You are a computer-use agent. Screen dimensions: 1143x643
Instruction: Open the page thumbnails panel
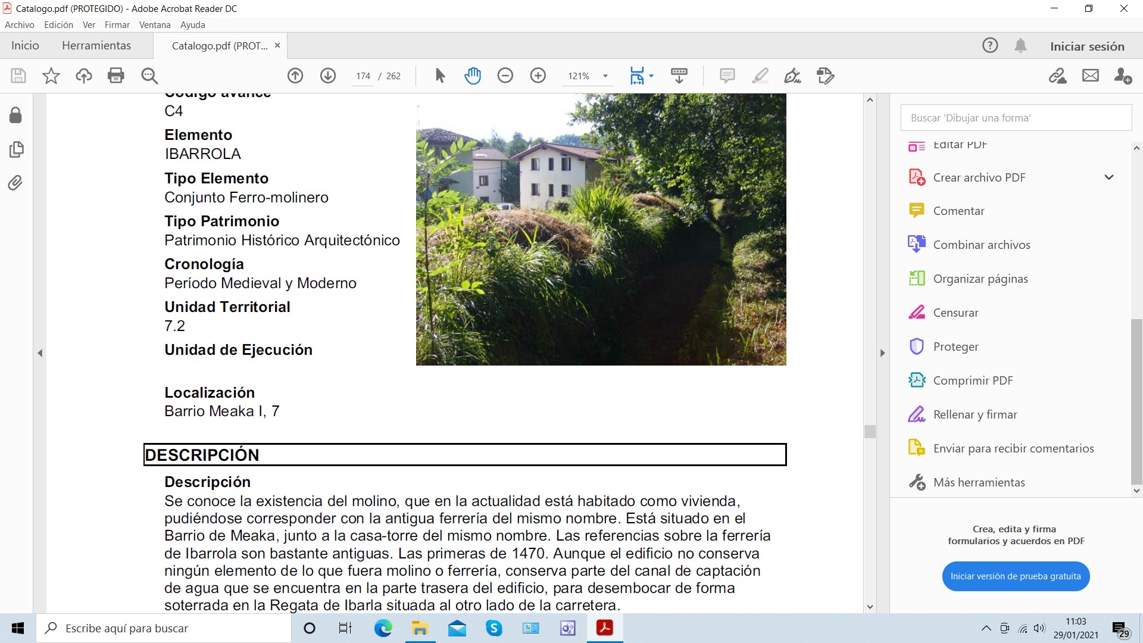click(x=16, y=149)
